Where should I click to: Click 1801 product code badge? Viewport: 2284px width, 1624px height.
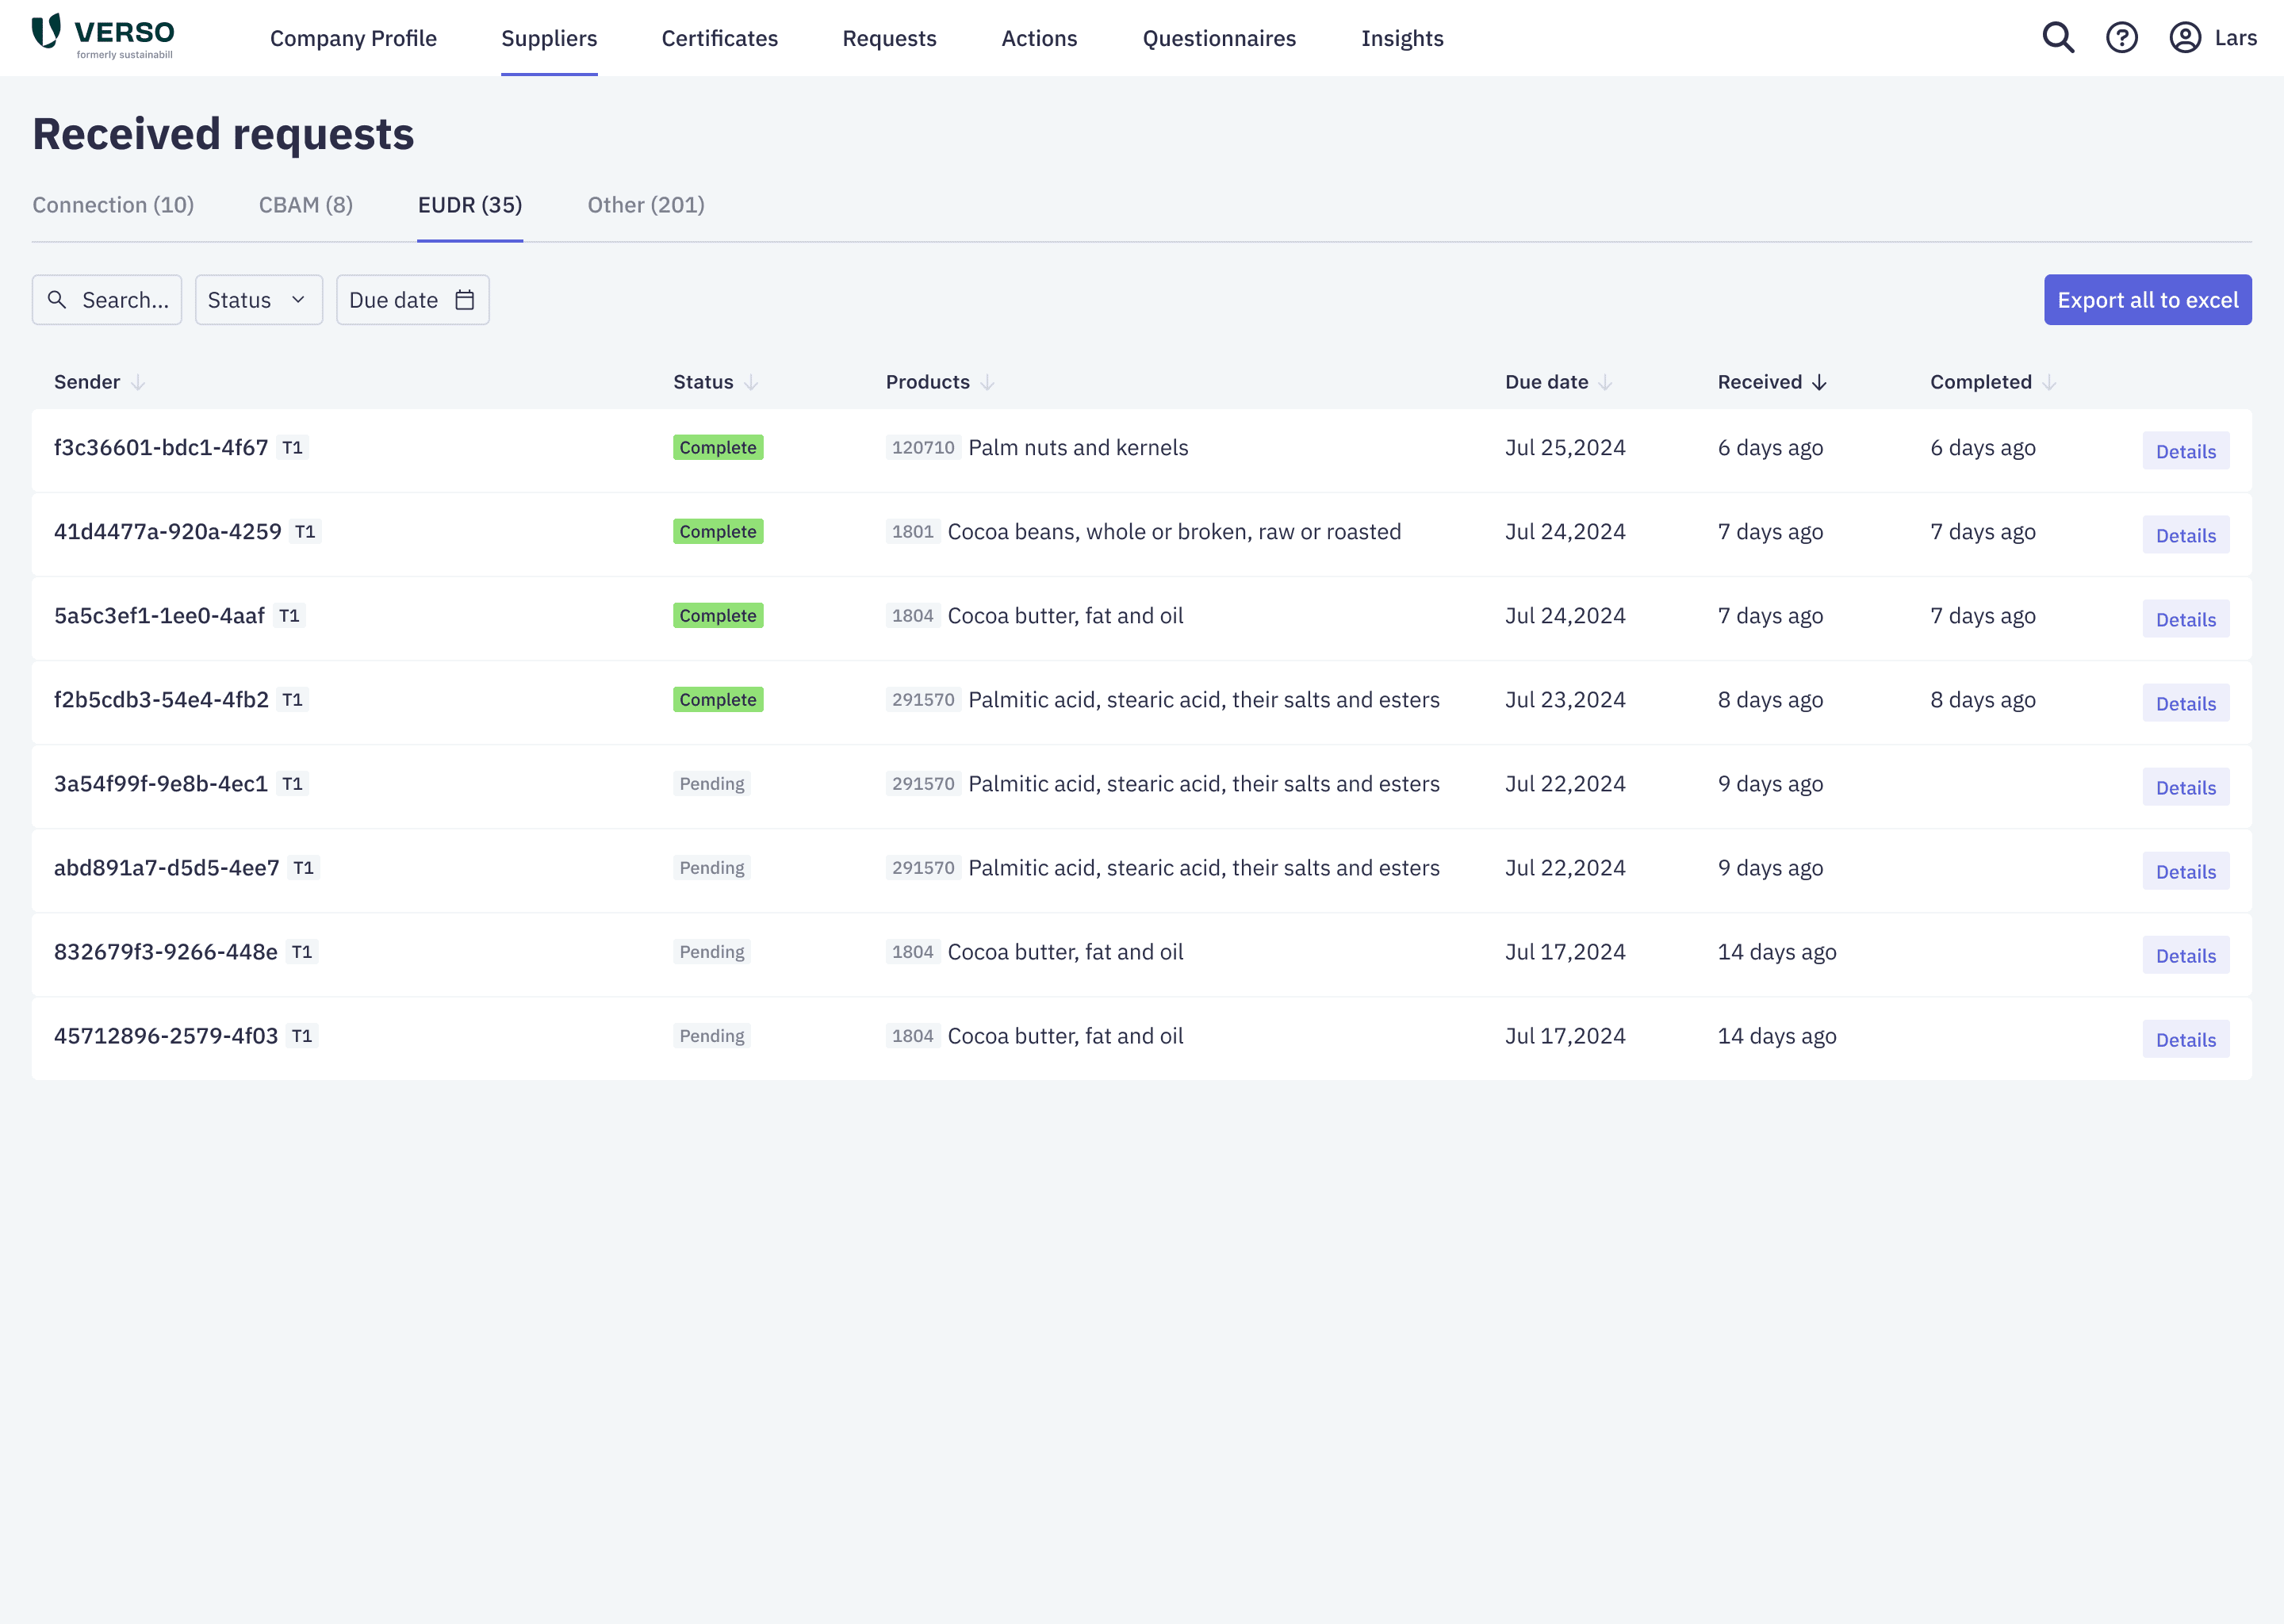[x=912, y=532]
